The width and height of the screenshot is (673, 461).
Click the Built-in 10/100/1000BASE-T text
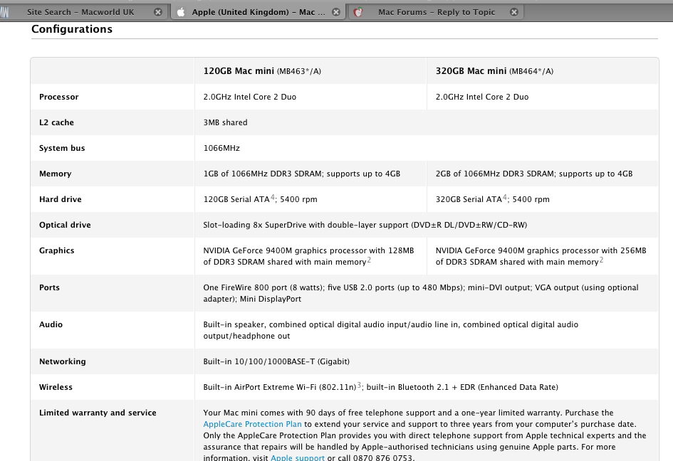[276, 361]
